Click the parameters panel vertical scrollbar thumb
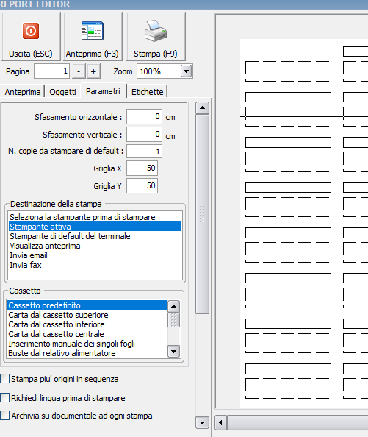The image size is (368, 437). point(202,214)
